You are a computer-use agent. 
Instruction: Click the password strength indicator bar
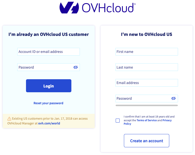[147, 105]
